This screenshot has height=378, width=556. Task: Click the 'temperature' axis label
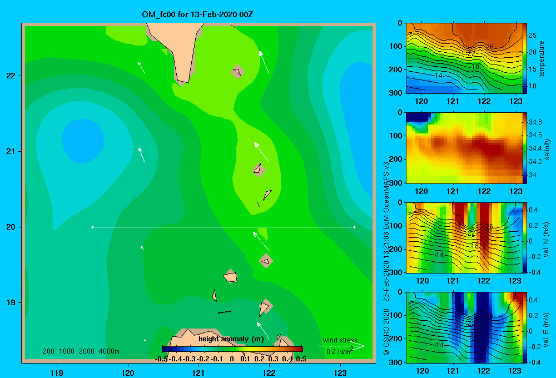click(542, 58)
